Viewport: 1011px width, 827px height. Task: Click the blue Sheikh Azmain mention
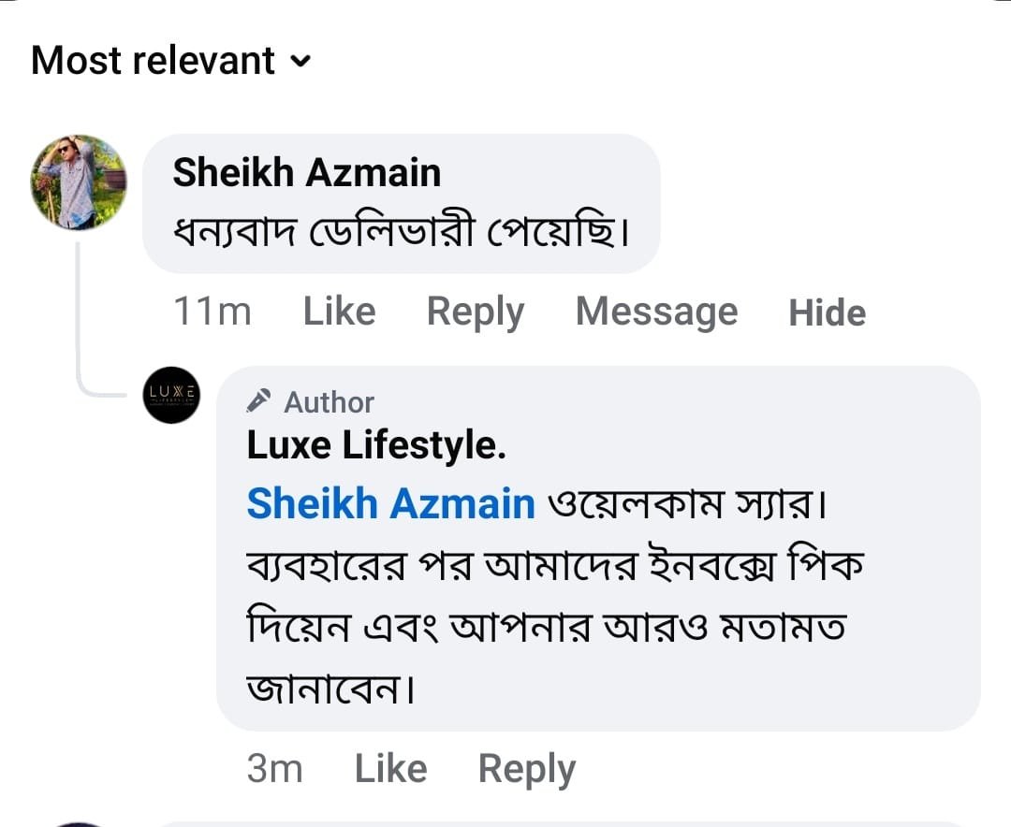(x=390, y=504)
